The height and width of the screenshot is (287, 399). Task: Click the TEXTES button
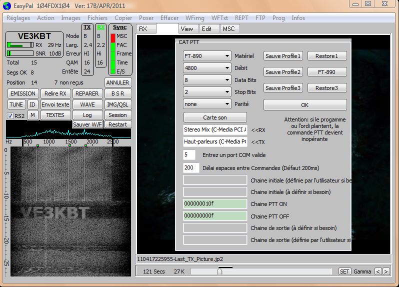point(55,115)
